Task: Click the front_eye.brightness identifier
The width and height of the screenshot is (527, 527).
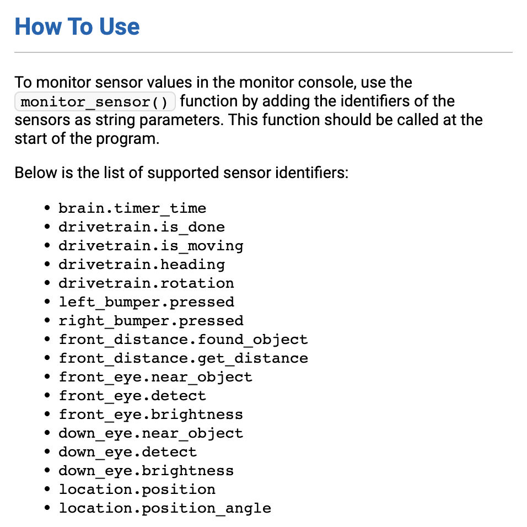Action: point(151,415)
